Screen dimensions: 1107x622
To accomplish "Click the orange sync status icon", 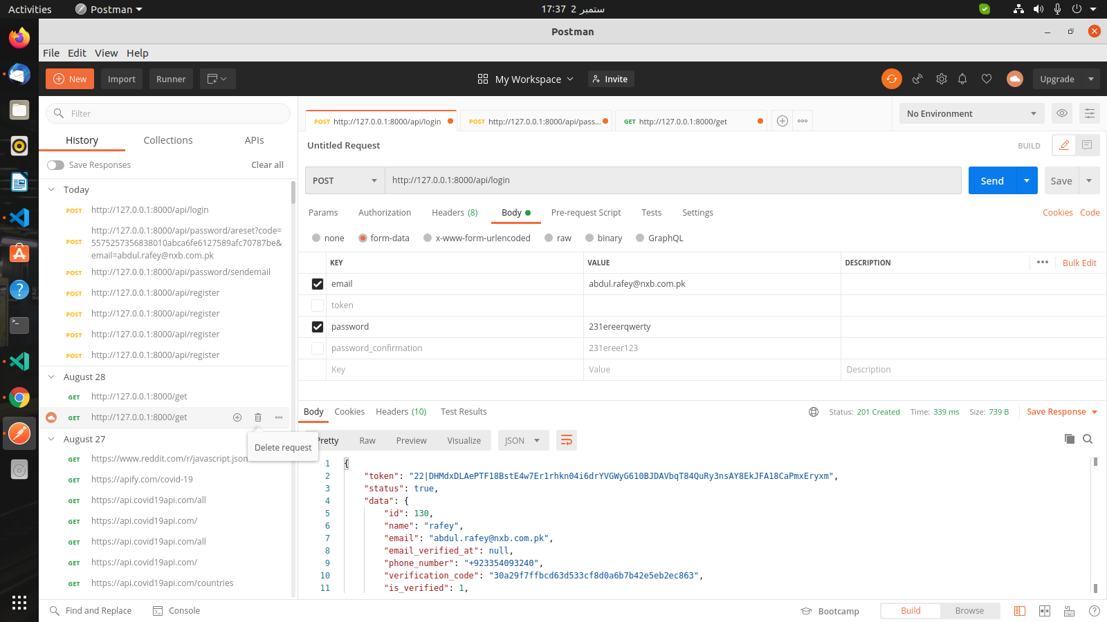I will coord(891,79).
